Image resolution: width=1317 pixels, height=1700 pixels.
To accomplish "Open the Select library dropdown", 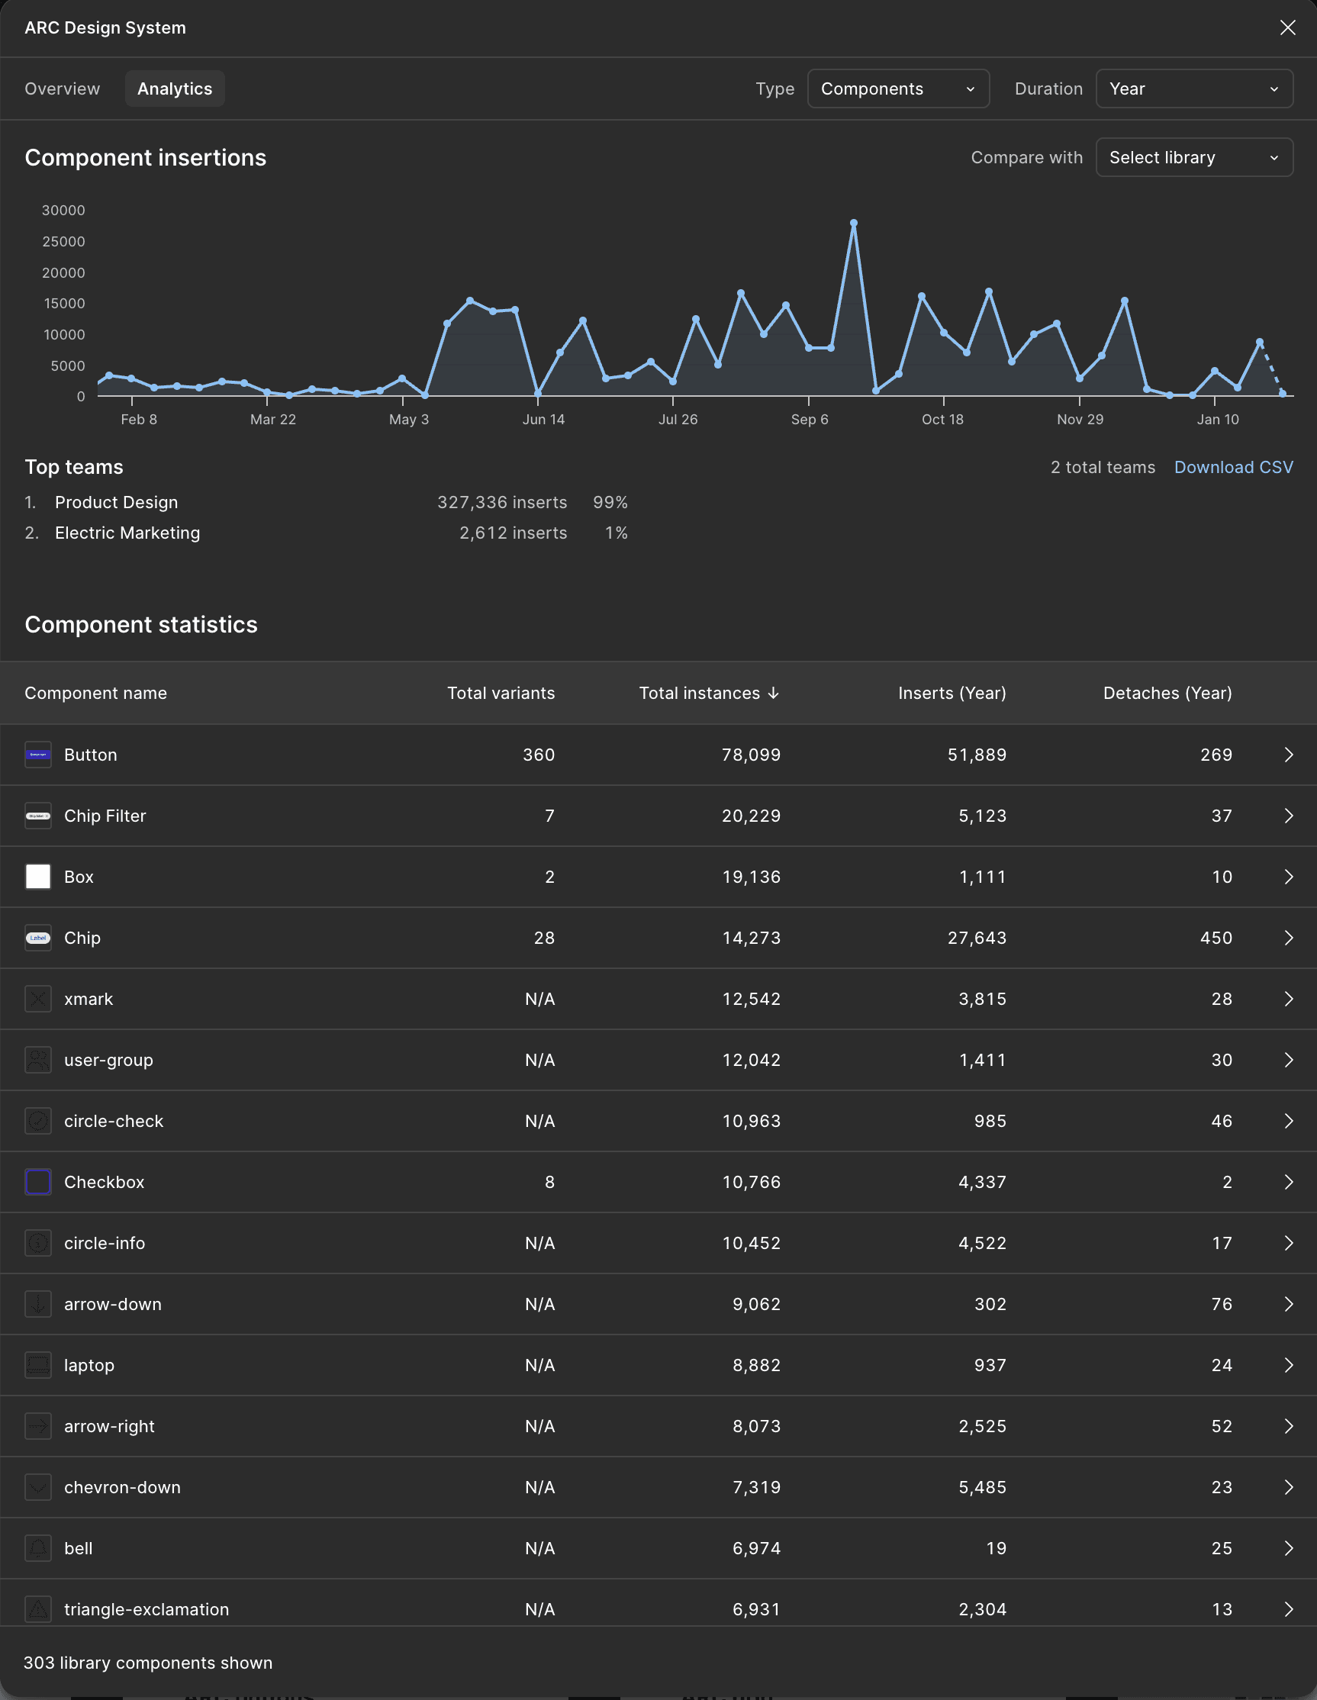I will [1194, 157].
